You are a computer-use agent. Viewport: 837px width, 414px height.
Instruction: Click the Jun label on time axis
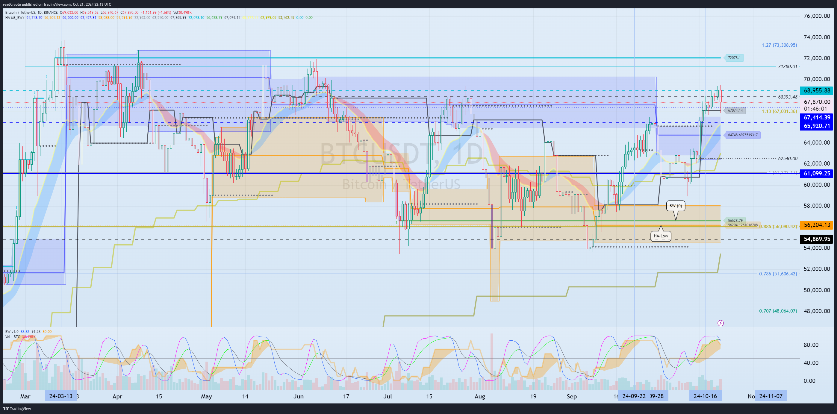pyautogui.click(x=298, y=396)
